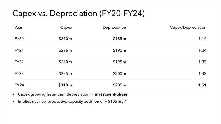Select the FY20 row label
221x124 pixels.
click(19, 39)
